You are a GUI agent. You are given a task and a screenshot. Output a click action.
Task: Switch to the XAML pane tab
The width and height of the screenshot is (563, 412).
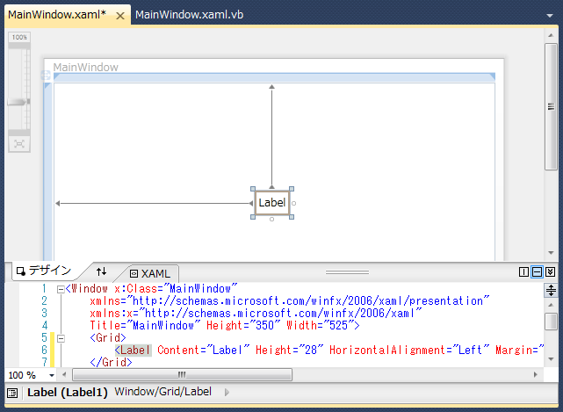[150, 274]
